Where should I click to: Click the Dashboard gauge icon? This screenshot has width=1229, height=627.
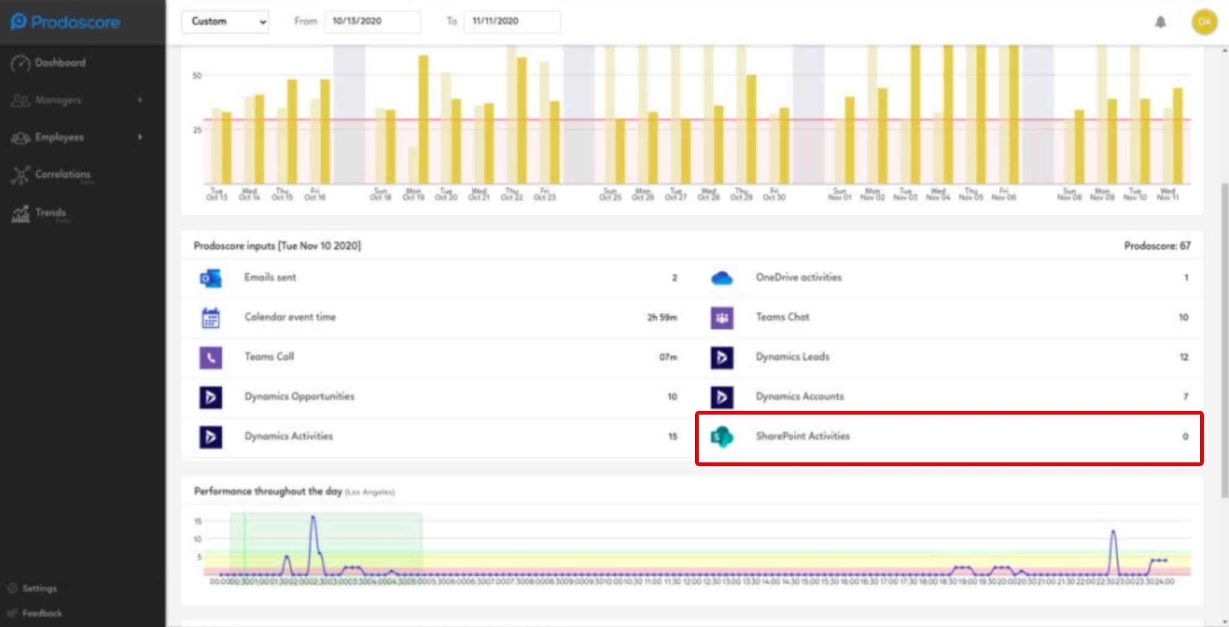coord(20,63)
